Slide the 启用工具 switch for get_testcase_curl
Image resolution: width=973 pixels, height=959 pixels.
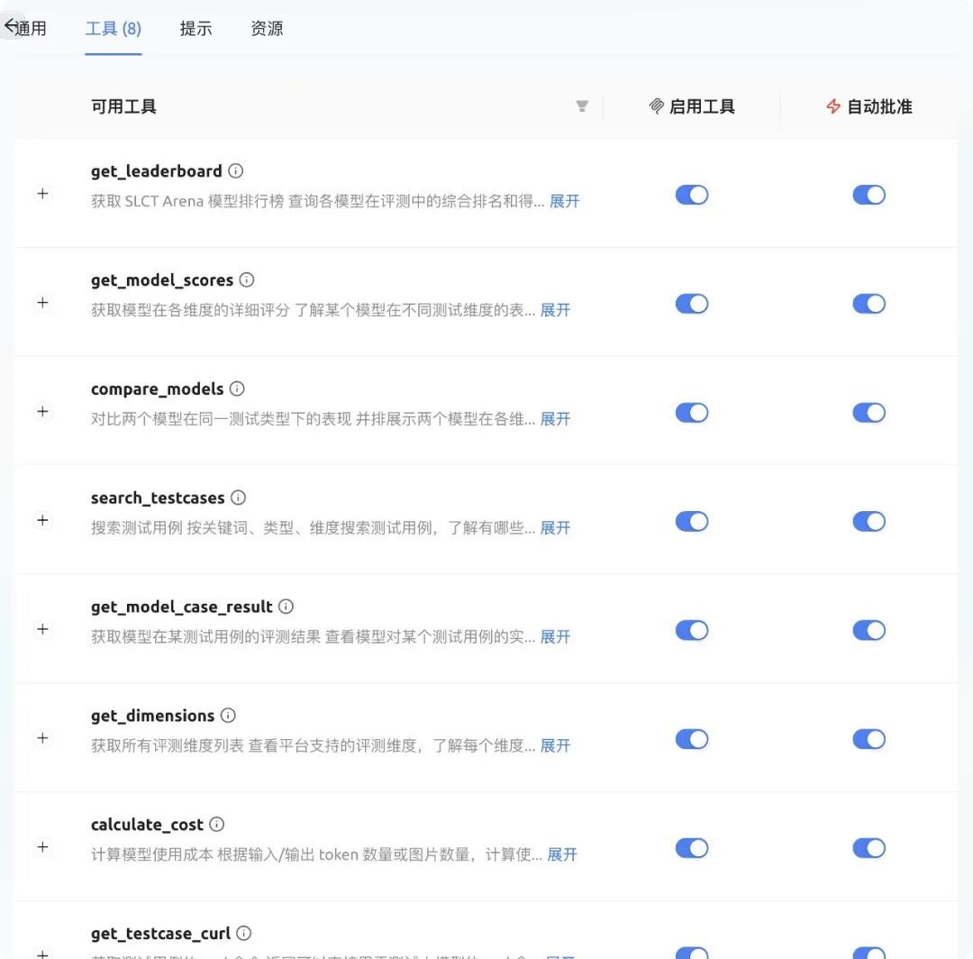[691, 953]
